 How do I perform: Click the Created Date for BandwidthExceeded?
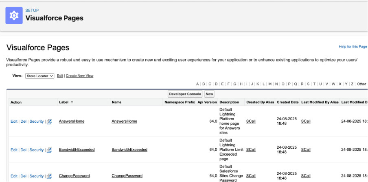(287, 149)
